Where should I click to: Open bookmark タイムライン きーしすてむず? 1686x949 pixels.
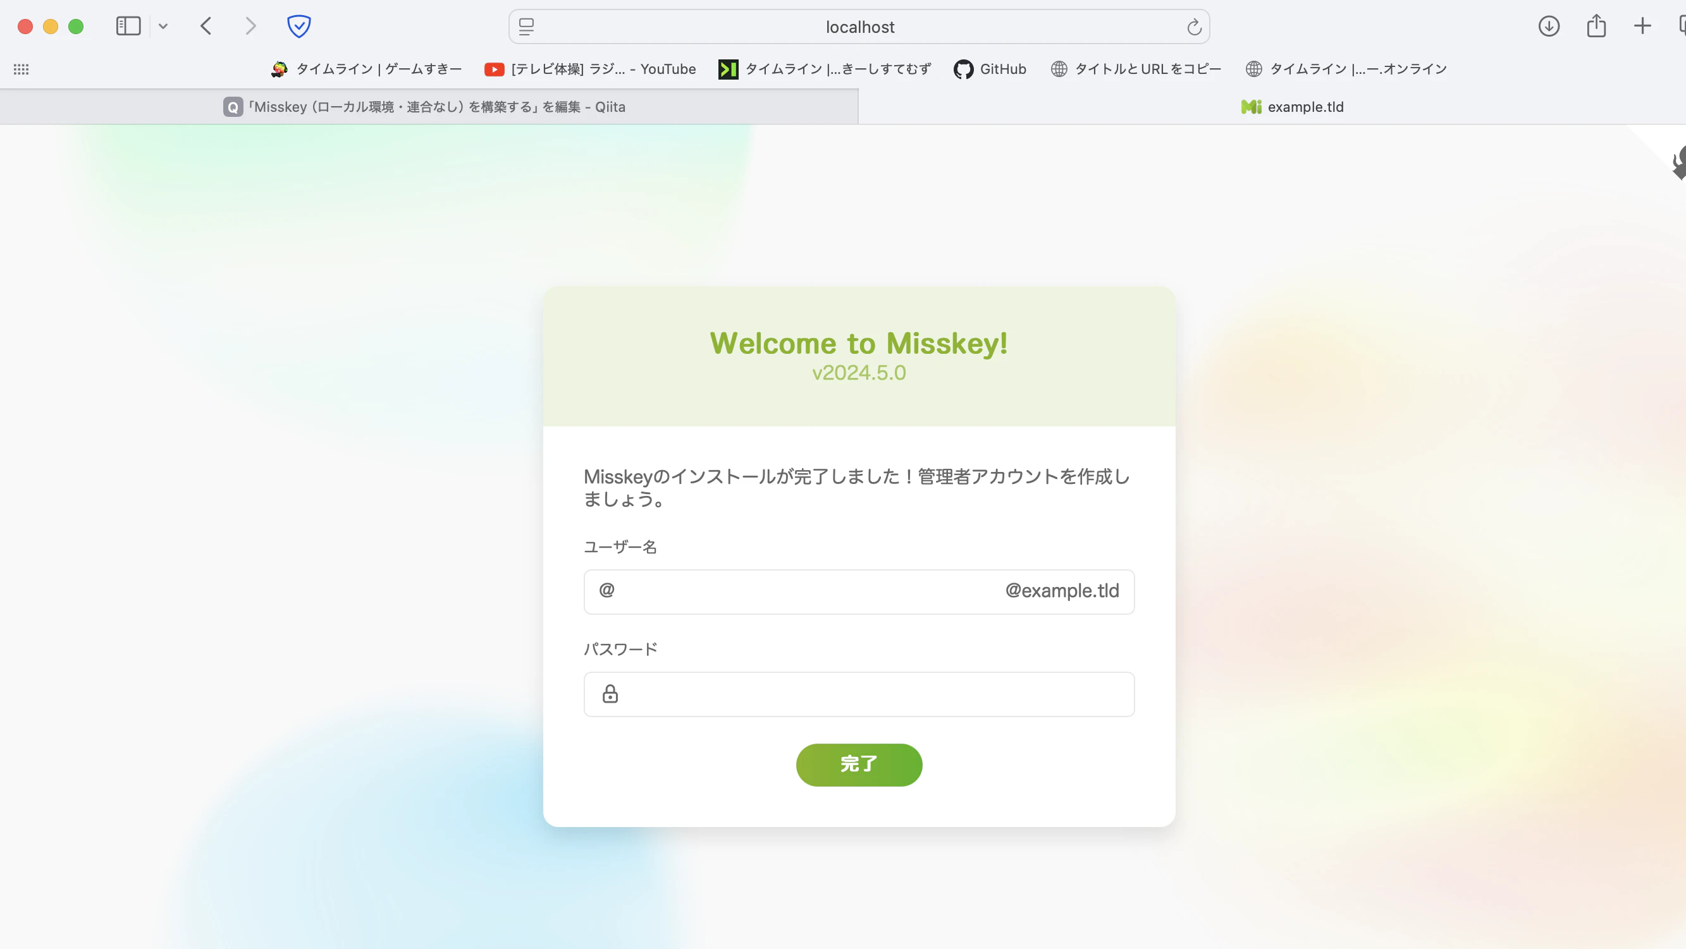(x=825, y=70)
